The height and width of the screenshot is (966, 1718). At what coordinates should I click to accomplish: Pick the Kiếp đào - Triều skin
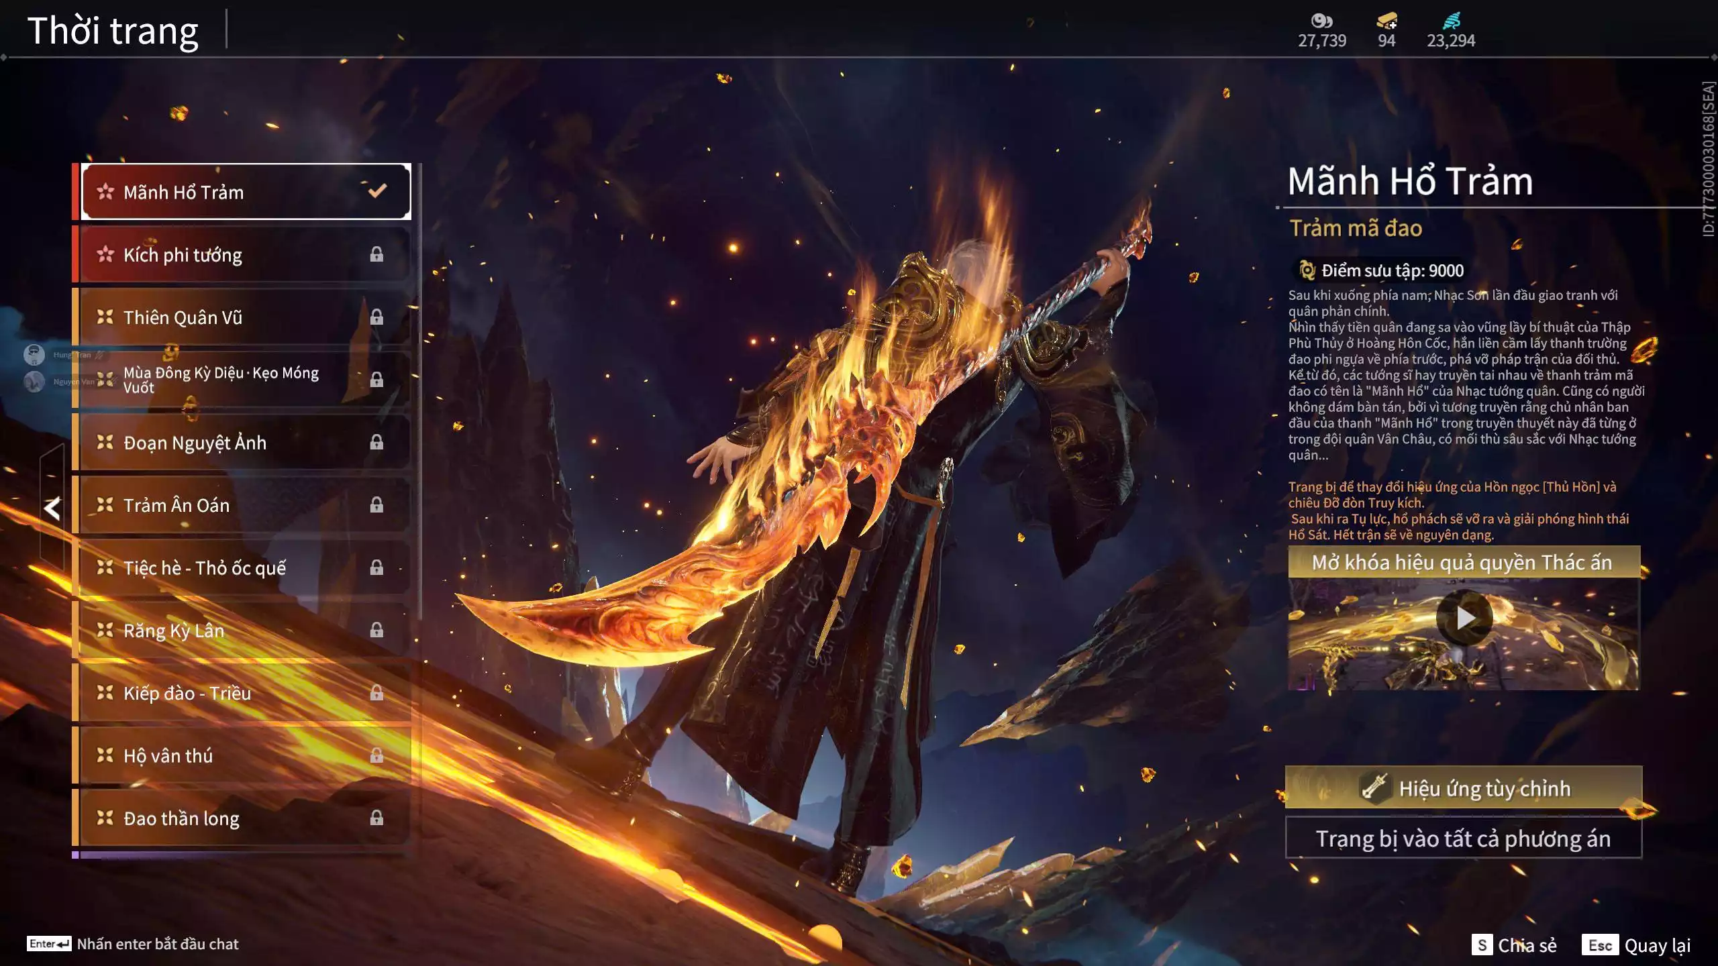tap(244, 692)
